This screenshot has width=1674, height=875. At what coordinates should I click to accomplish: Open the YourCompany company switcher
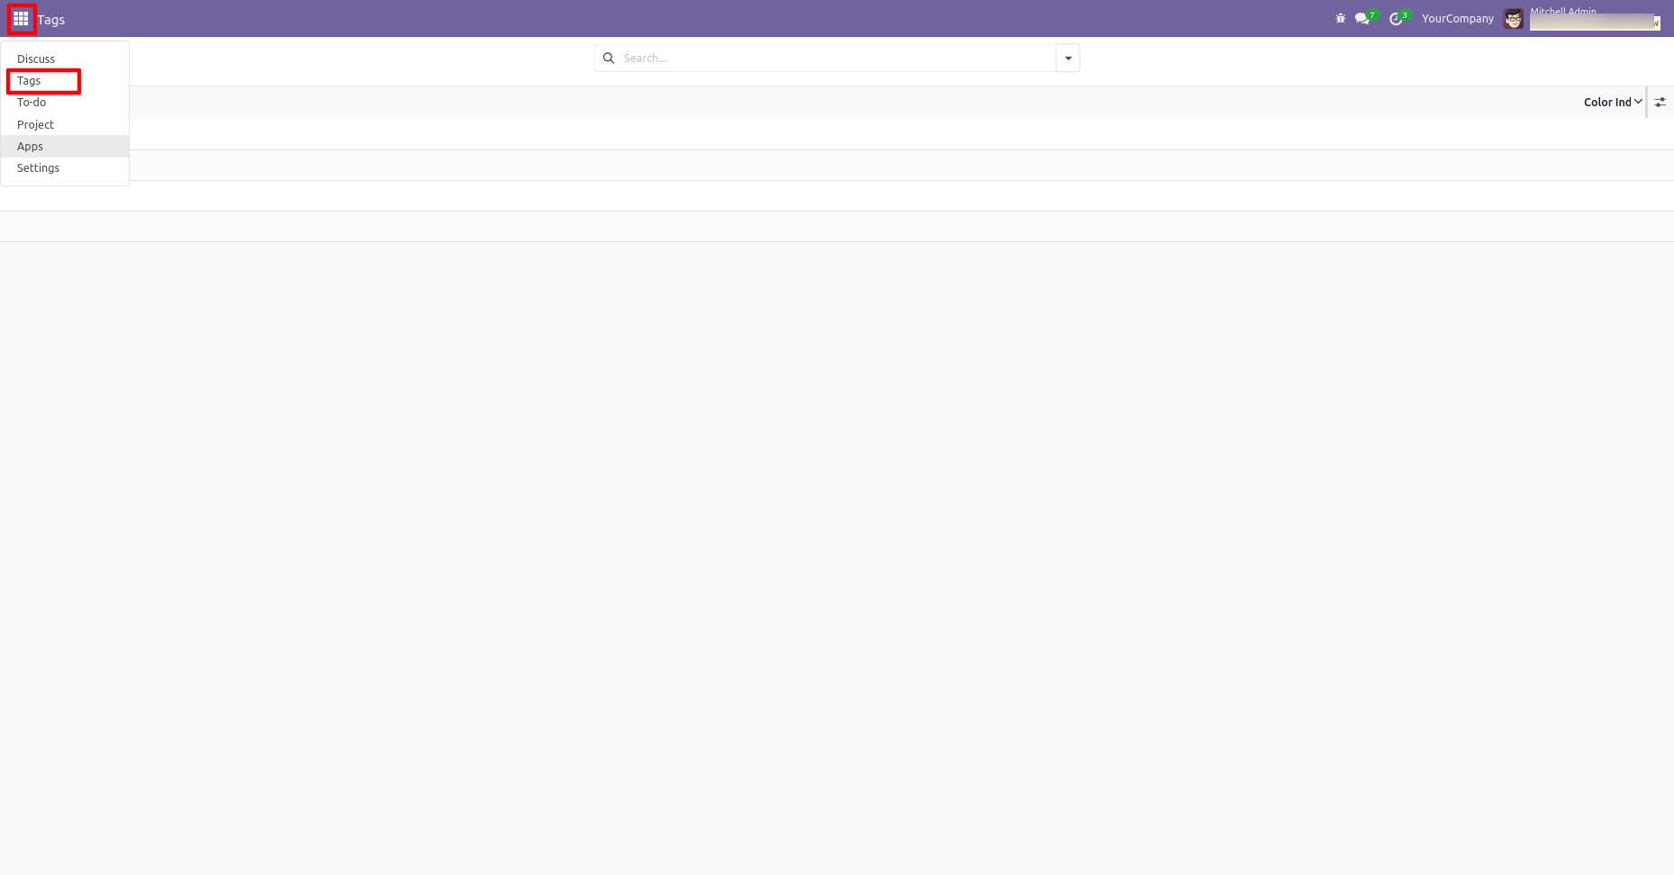click(x=1457, y=19)
